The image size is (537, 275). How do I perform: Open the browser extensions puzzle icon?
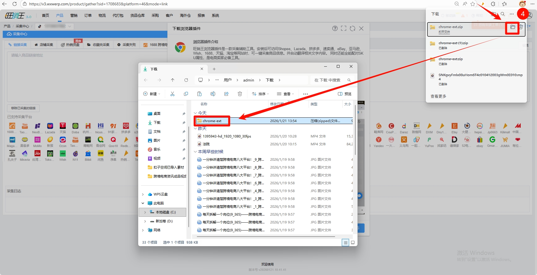coord(493,4)
